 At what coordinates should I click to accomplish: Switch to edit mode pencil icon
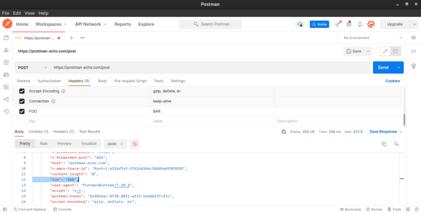(x=385, y=51)
